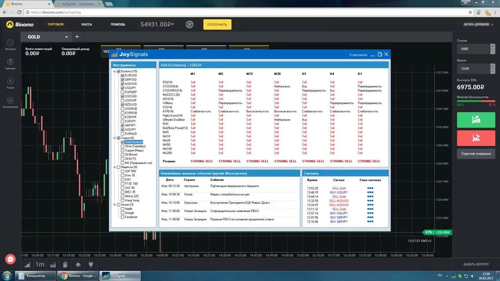
Task: Open Горячие клавиши hotkeys button
Action: click(x=476, y=154)
